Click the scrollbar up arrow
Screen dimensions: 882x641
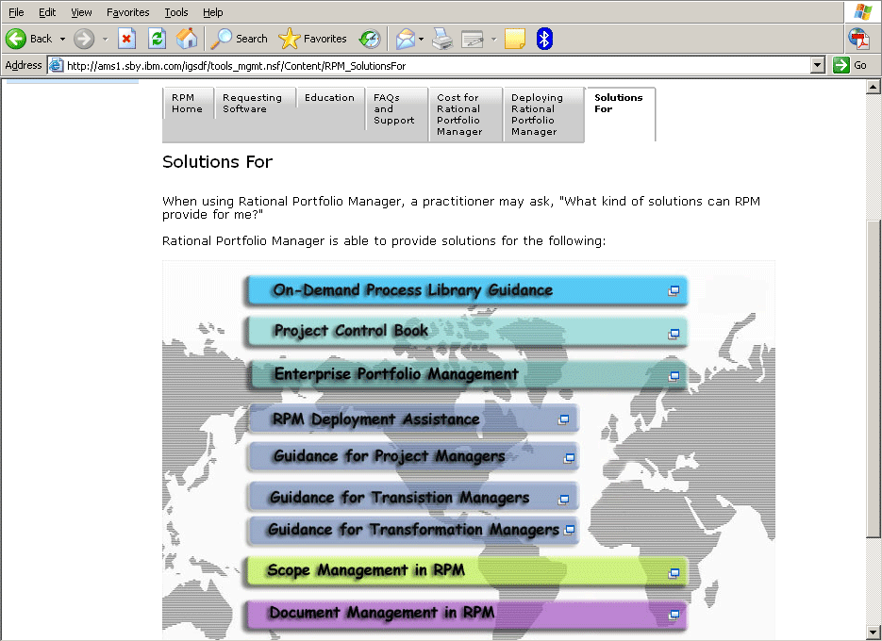[874, 87]
